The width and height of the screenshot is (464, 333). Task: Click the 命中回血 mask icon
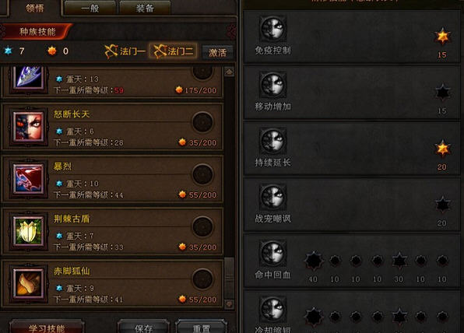[272, 253]
